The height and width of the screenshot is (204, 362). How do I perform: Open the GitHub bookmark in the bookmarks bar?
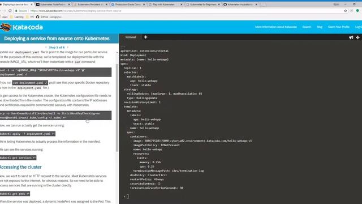pos(49,17)
